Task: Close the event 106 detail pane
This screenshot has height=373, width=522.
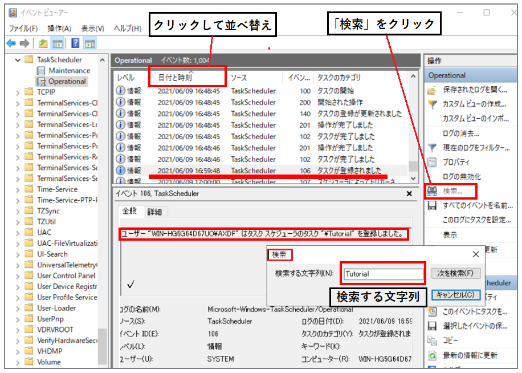Action: coord(410,193)
